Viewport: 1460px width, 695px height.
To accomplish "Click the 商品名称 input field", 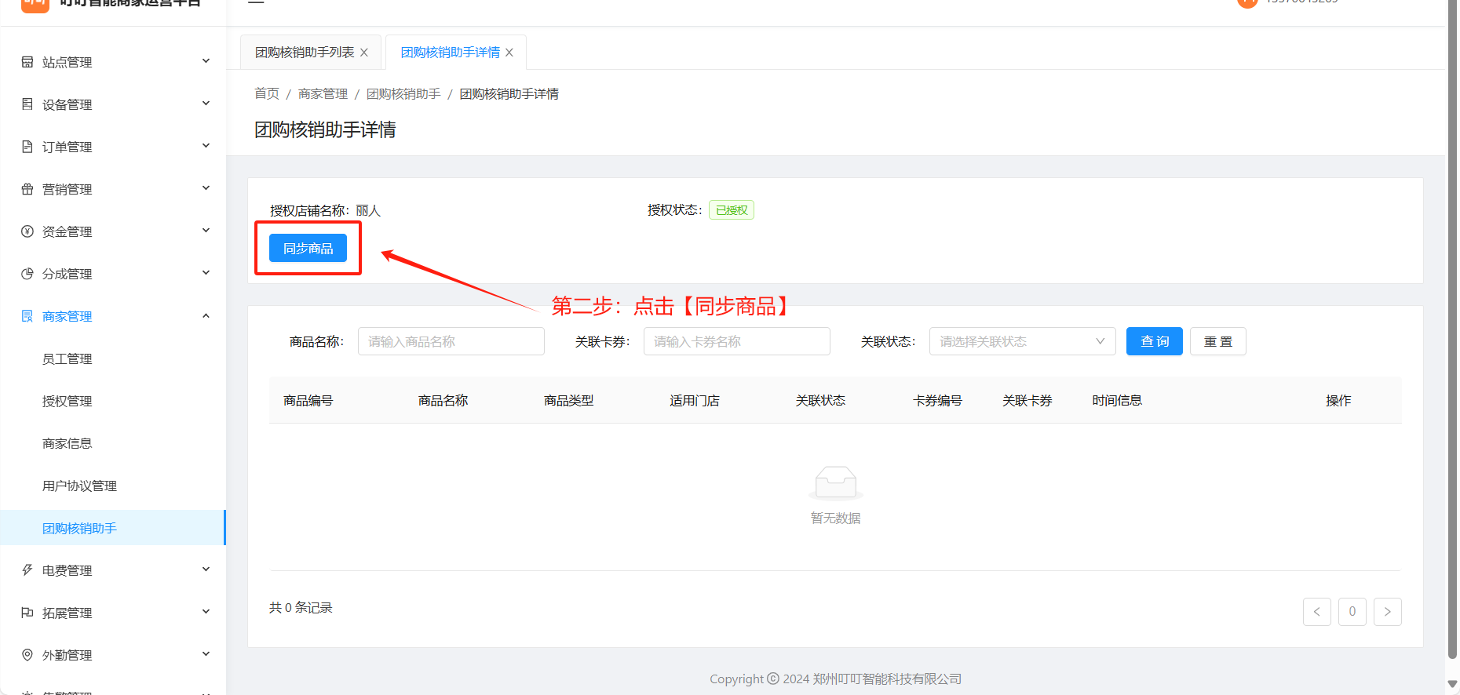I will [451, 341].
